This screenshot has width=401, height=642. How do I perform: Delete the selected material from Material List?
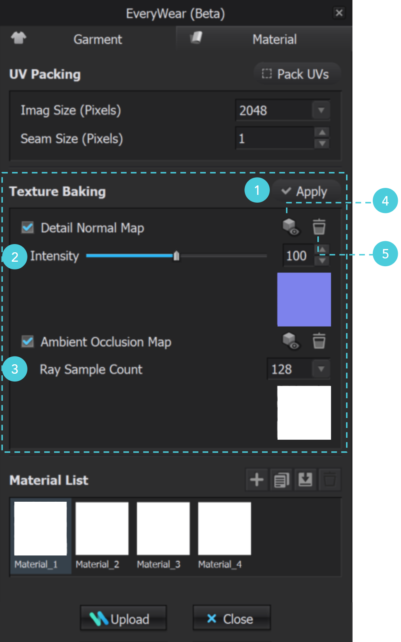[x=330, y=479]
